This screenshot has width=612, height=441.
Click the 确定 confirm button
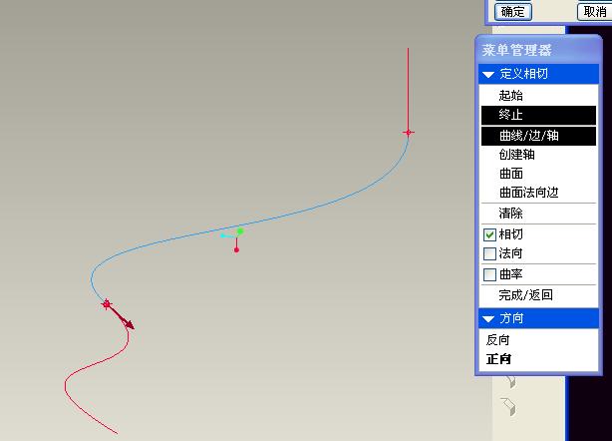(x=513, y=12)
